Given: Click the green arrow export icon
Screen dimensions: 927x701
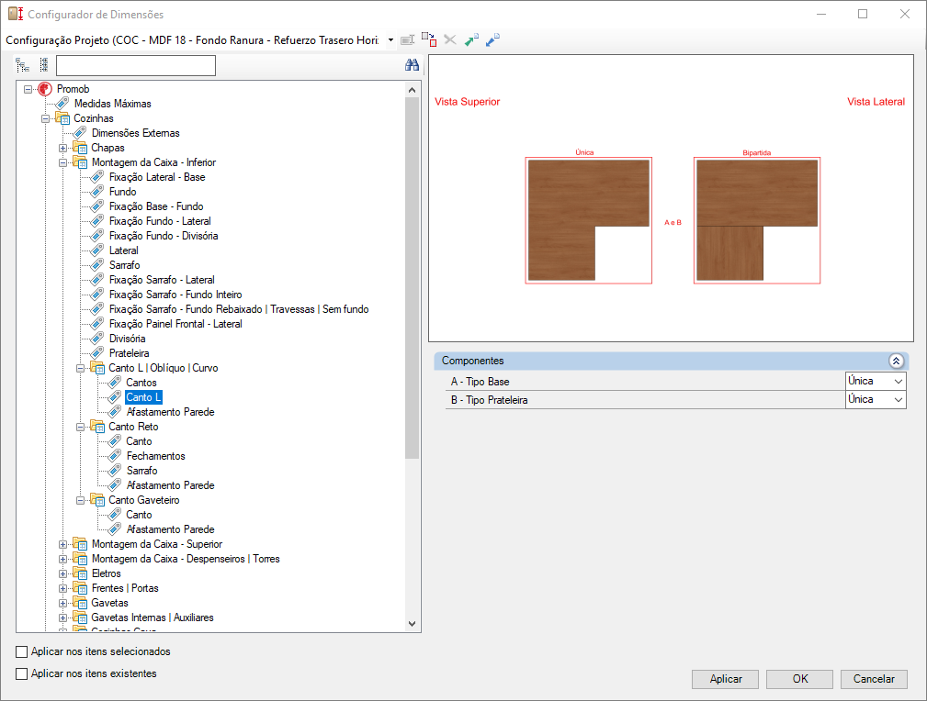Looking at the screenshot, I should [472, 40].
